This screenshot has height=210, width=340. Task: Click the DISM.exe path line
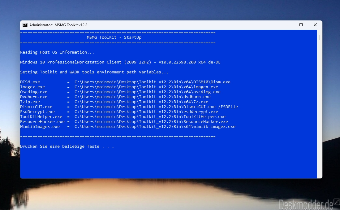[125, 82]
